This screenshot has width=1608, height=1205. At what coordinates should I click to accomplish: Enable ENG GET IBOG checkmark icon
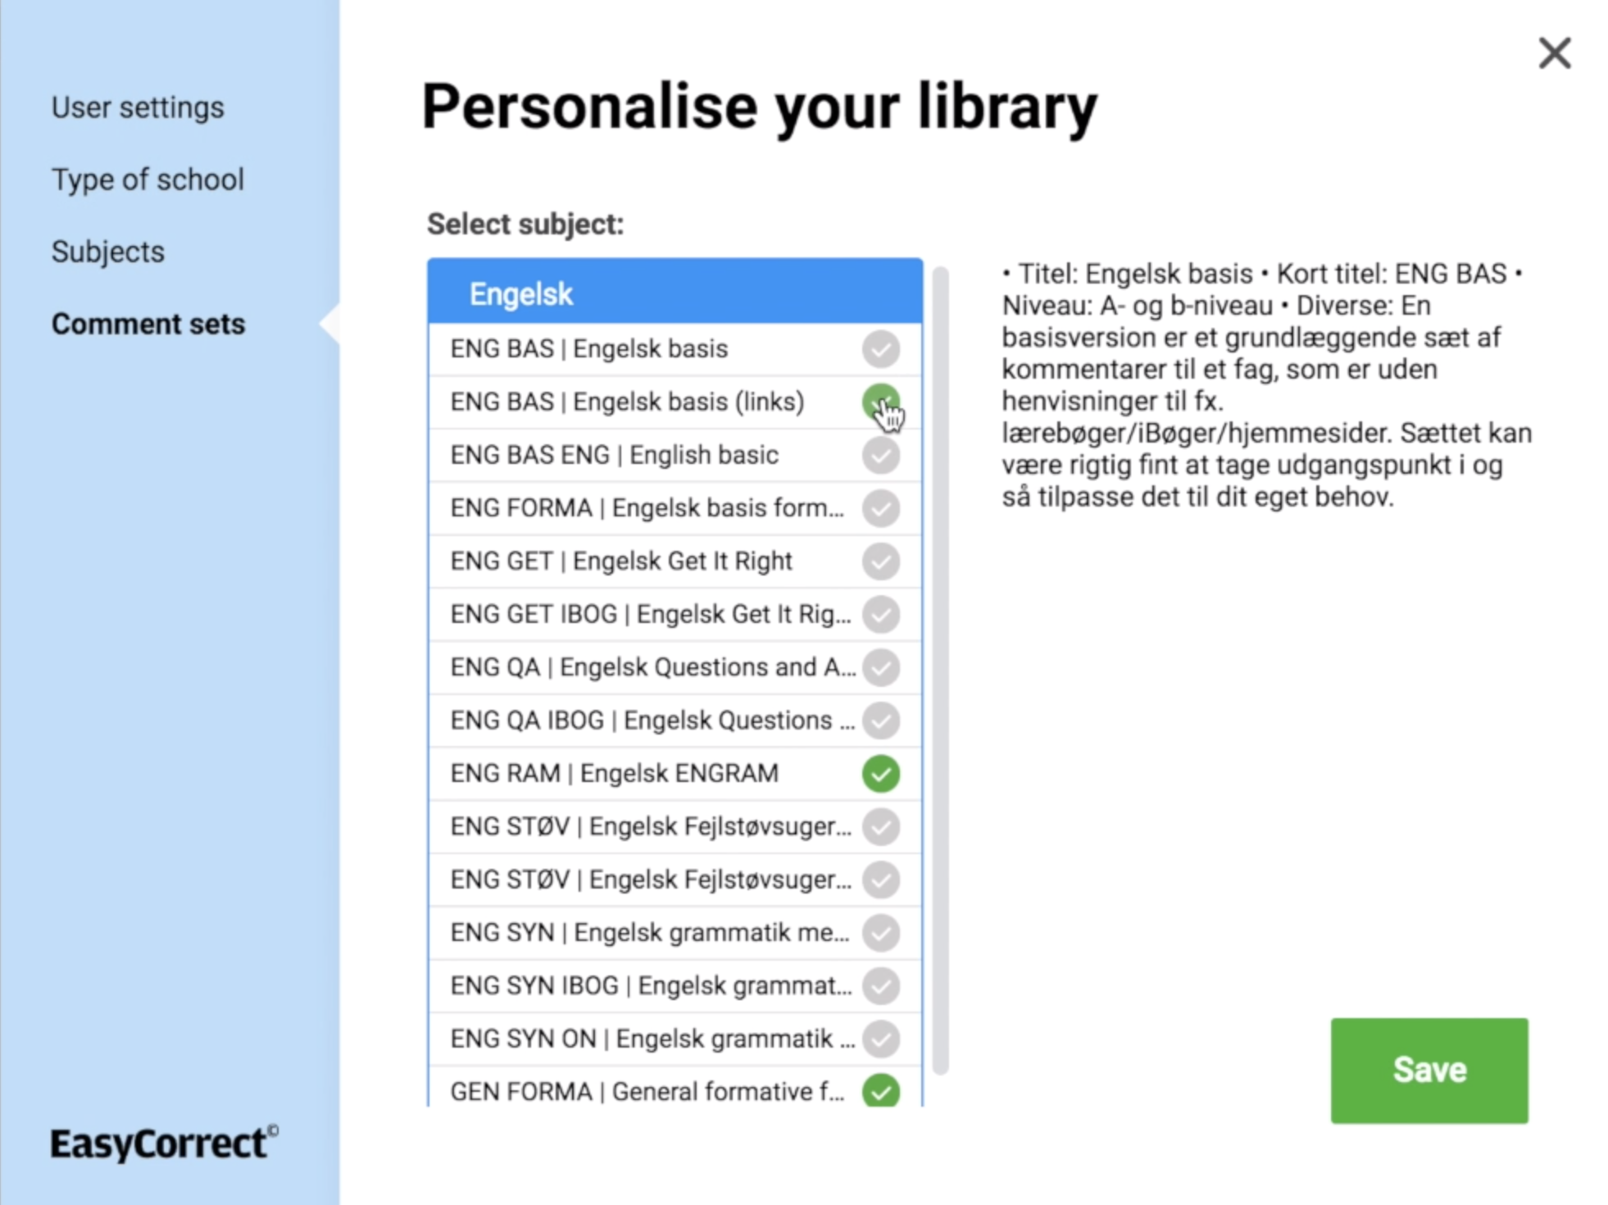(x=880, y=614)
